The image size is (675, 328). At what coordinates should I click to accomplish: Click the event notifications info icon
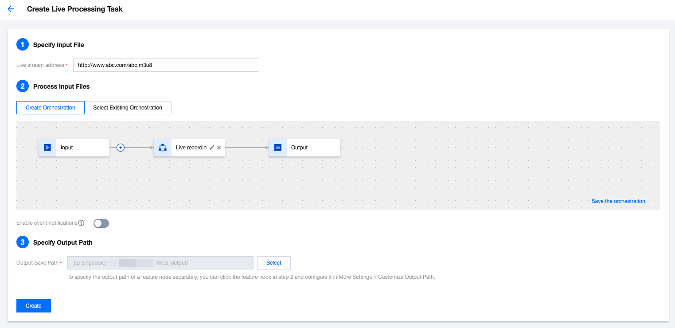click(x=81, y=223)
